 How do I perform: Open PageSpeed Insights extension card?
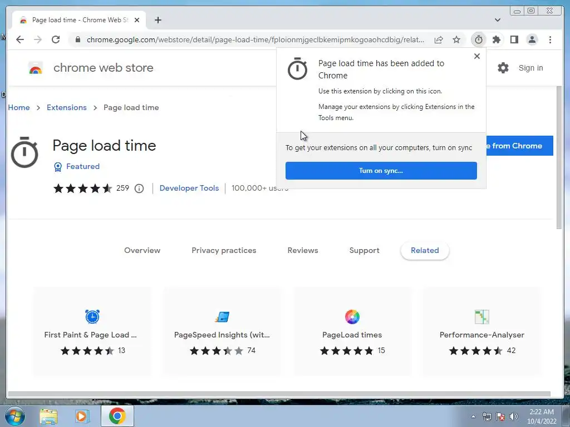coord(222,331)
